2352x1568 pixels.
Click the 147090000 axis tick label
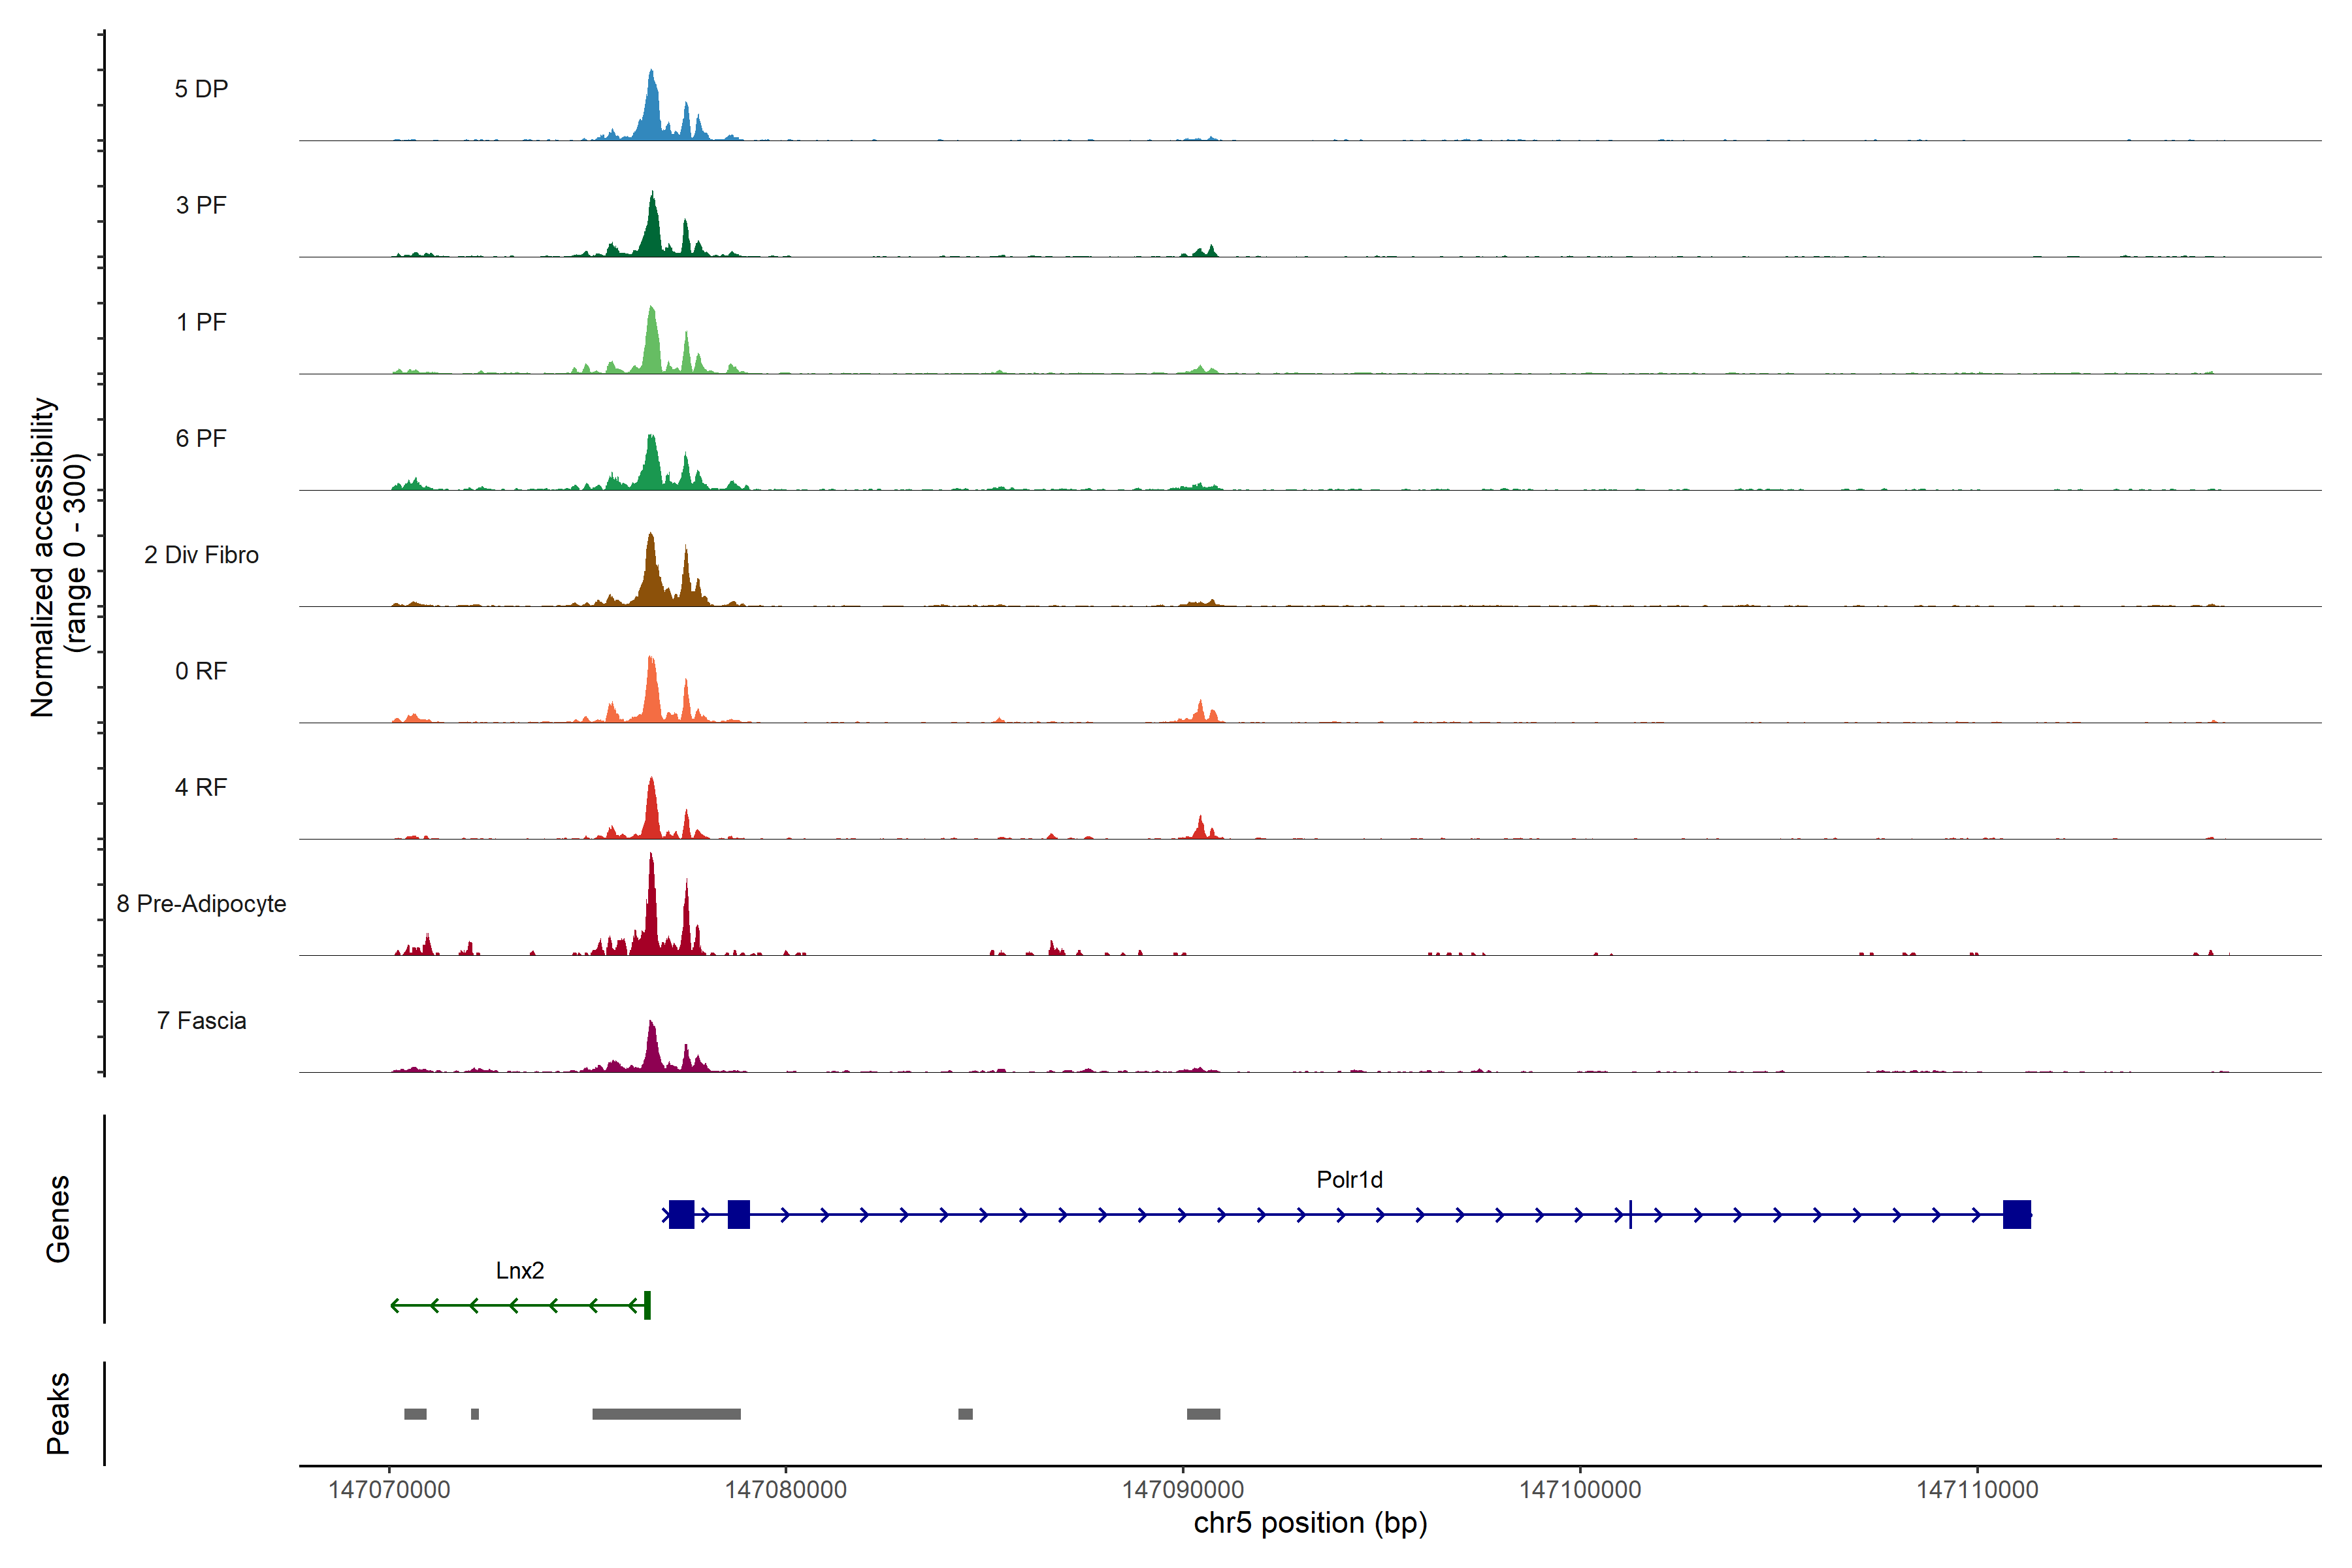pos(1183,1490)
